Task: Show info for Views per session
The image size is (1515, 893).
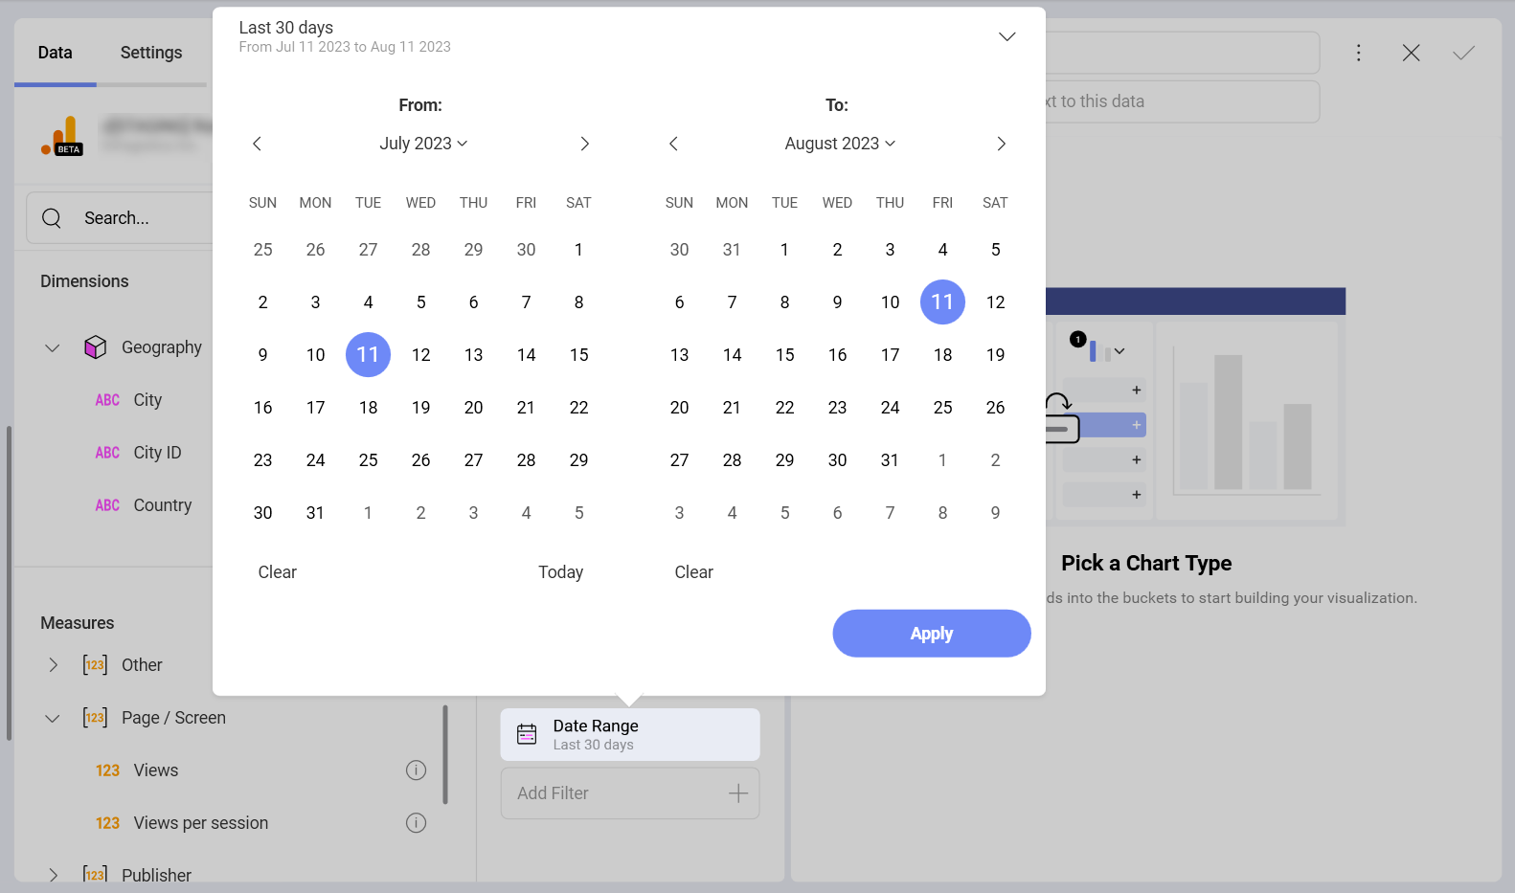Action: pyautogui.click(x=416, y=823)
